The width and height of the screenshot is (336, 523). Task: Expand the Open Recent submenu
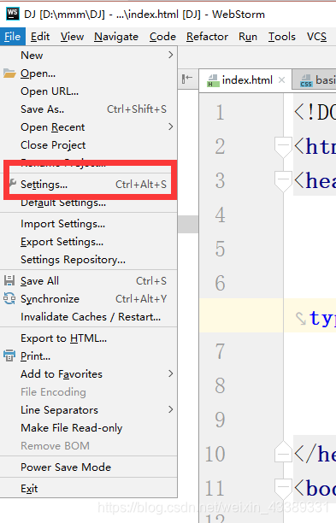pos(170,126)
